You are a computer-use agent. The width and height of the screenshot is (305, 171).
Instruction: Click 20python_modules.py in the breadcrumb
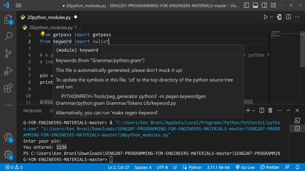click(51, 28)
